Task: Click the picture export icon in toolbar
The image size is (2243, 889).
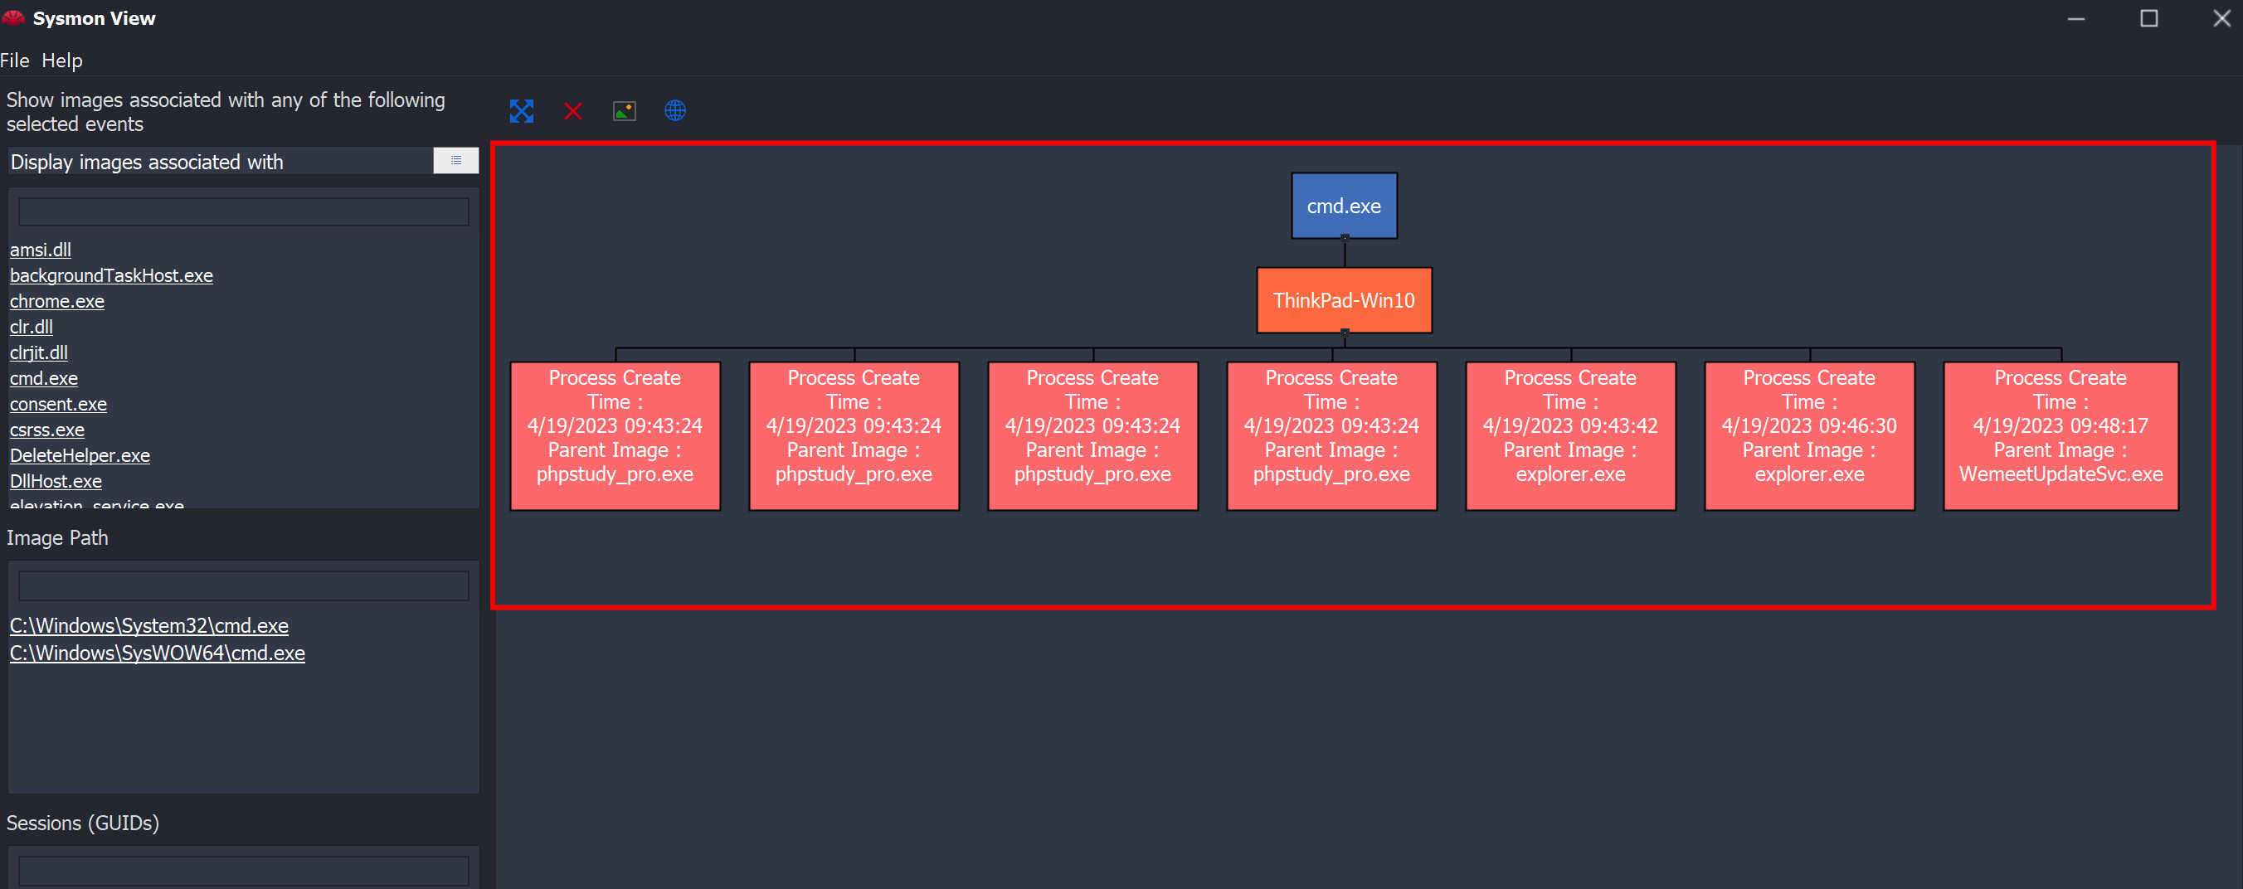Action: [625, 110]
